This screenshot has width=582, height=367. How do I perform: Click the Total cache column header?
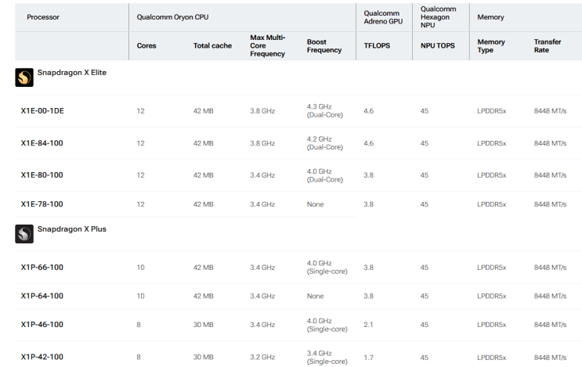(212, 45)
